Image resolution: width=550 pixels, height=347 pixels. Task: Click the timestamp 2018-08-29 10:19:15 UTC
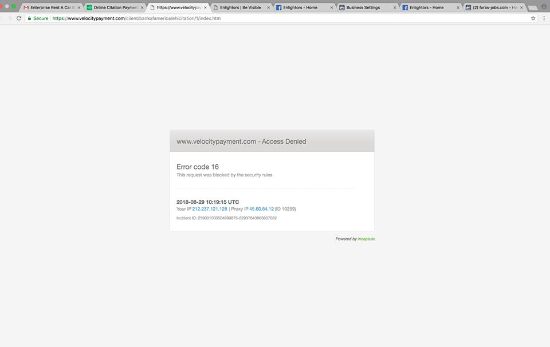click(x=207, y=202)
